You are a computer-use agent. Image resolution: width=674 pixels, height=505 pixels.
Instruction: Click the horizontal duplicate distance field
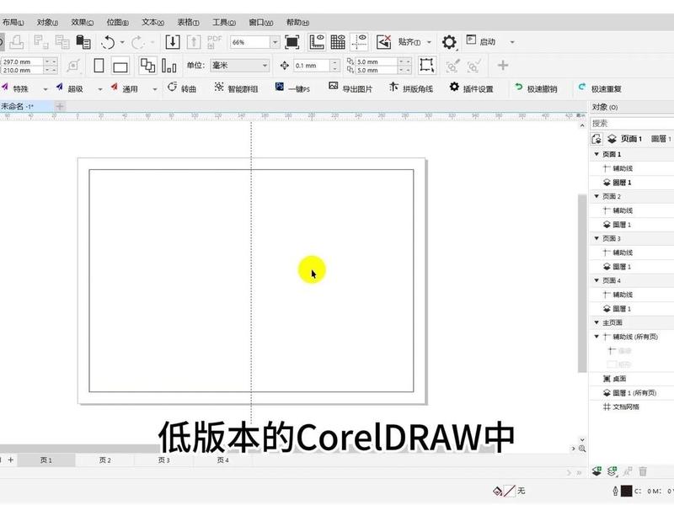point(377,61)
